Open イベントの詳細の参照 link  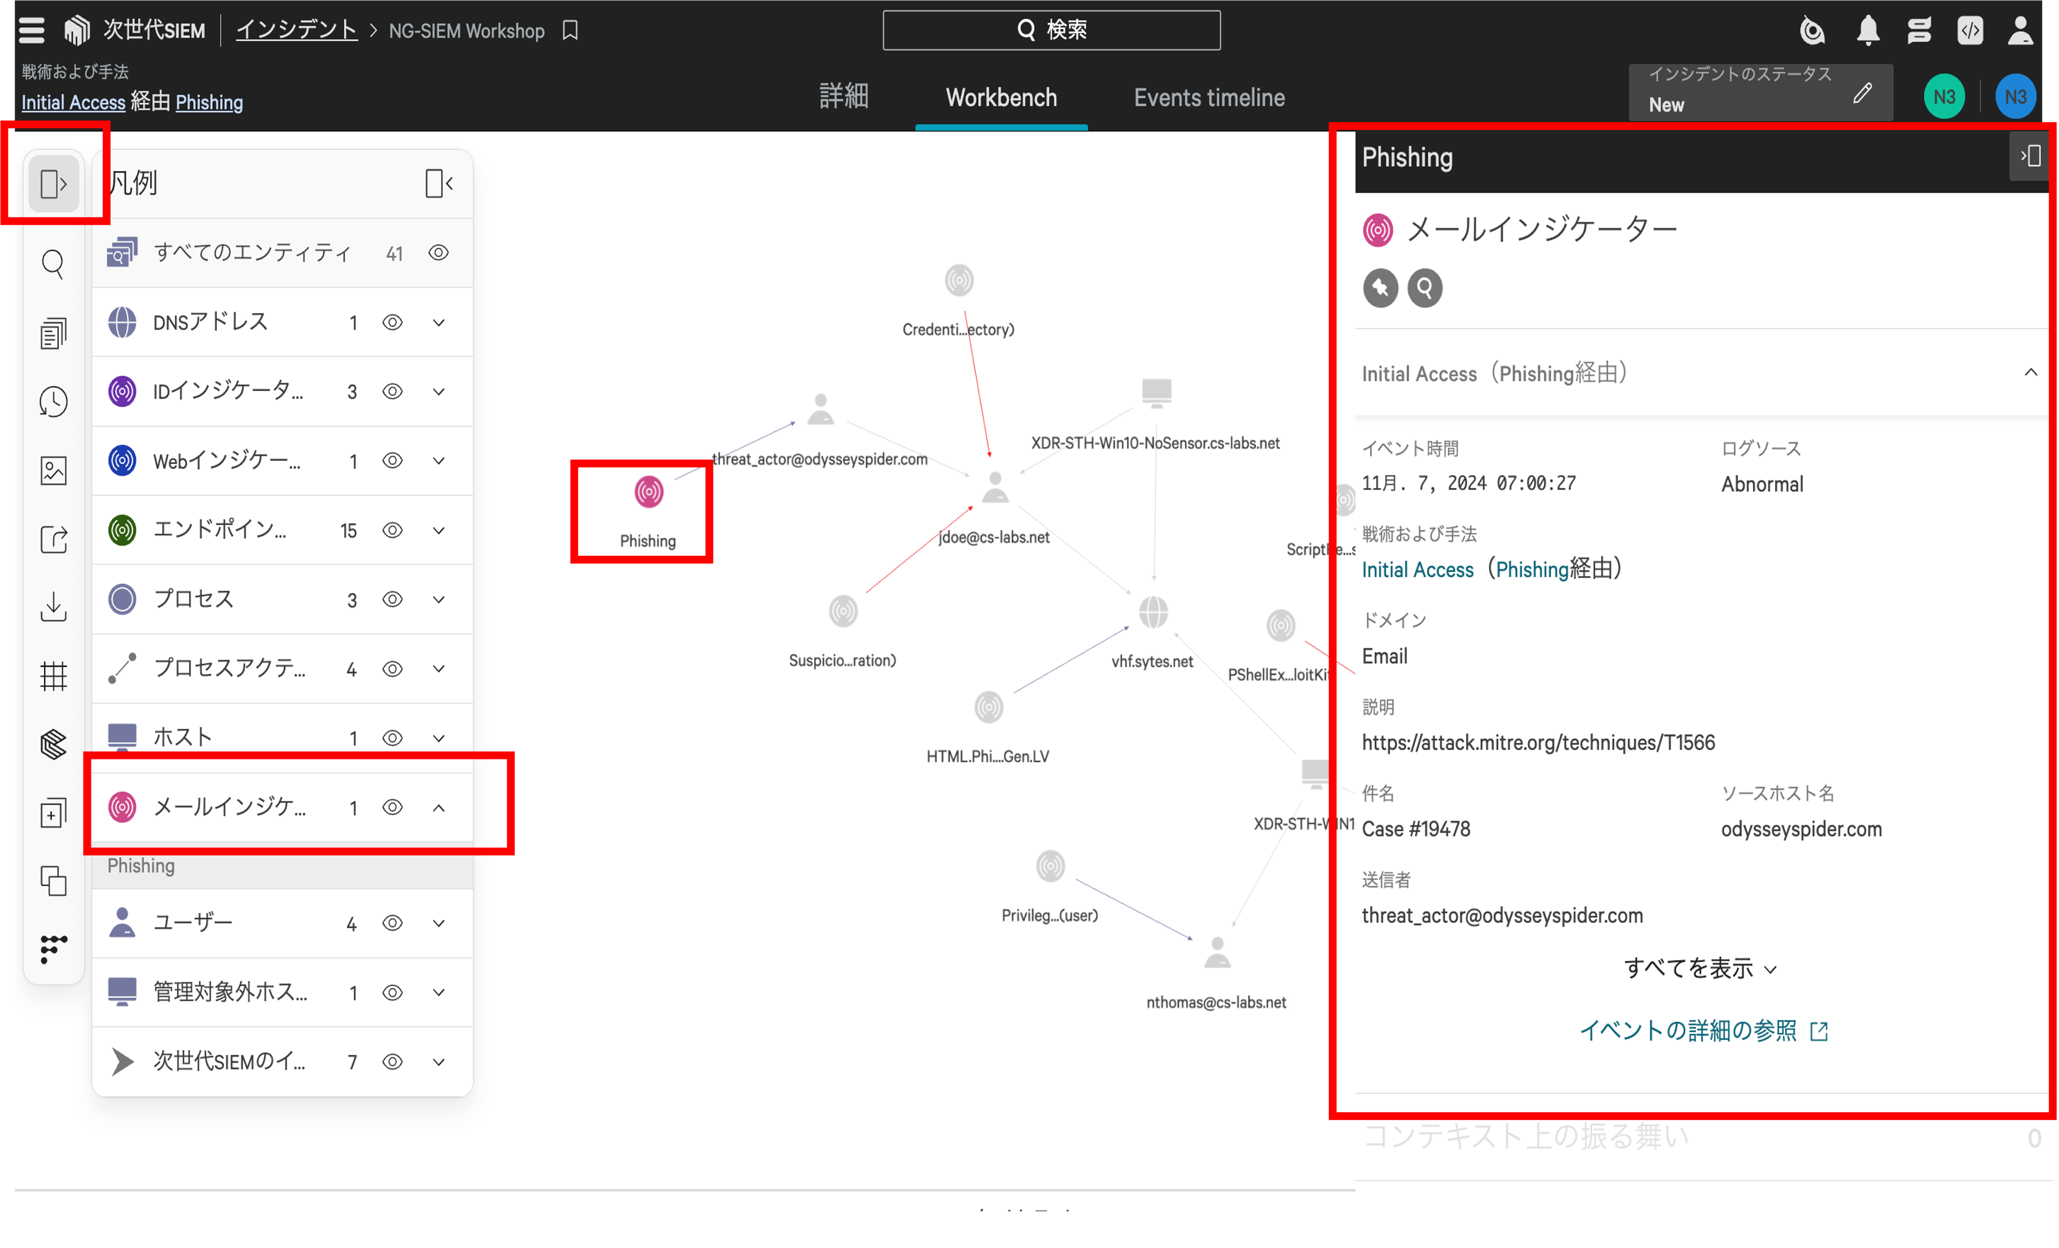(x=1704, y=1031)
